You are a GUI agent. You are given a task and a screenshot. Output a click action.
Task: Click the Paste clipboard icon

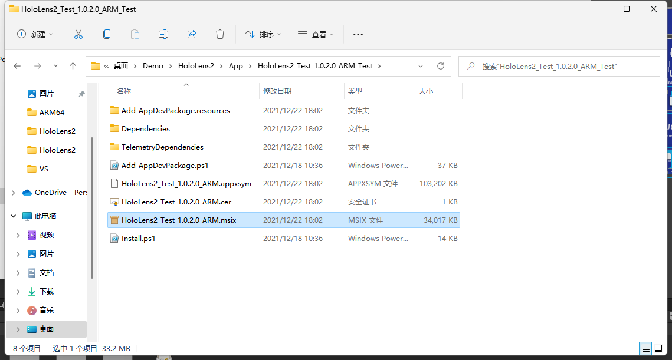(x=135, y=34)
